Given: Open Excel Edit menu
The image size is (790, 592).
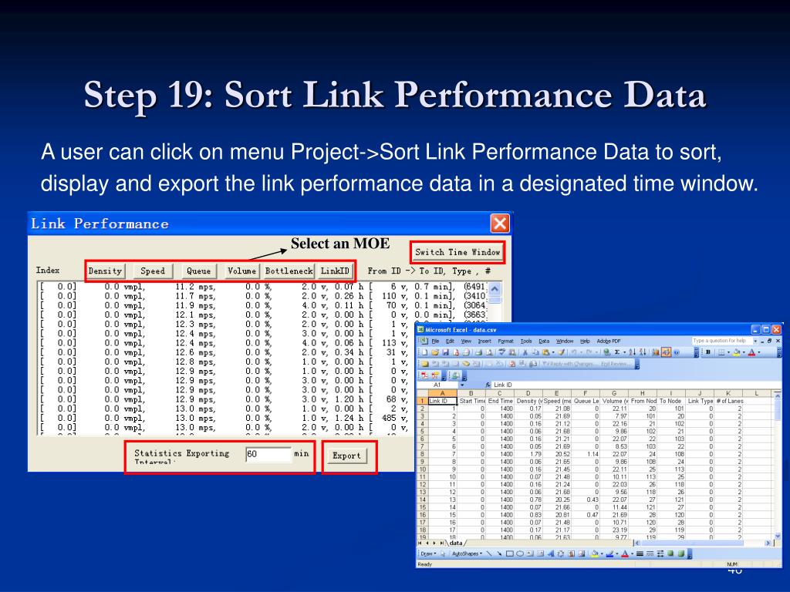Looking at the screenshot, I should point(450,341).
